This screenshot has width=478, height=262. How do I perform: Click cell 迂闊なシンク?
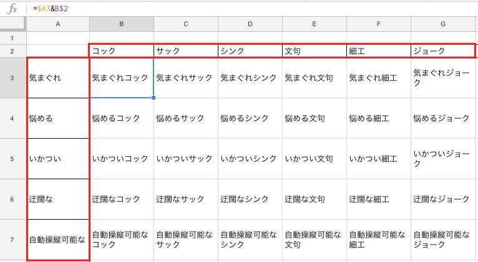point(250,199)
